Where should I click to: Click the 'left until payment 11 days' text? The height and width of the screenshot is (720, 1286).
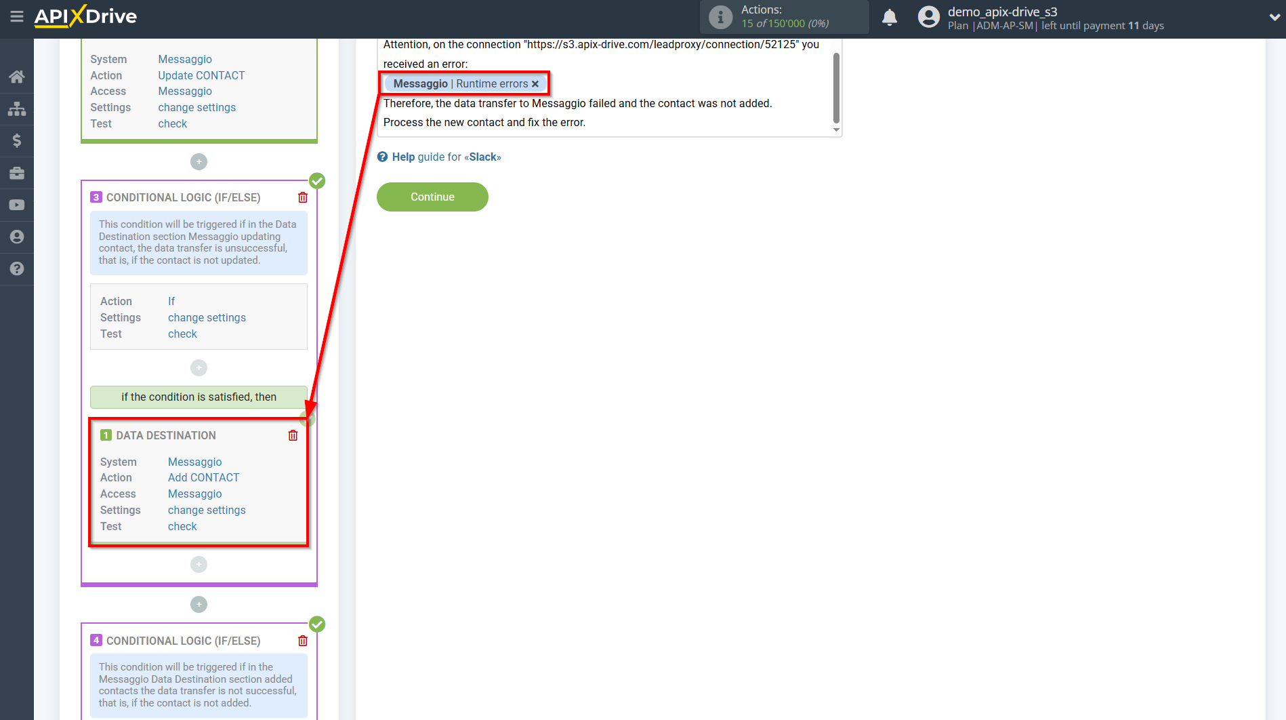click(x=1102, y=26)
